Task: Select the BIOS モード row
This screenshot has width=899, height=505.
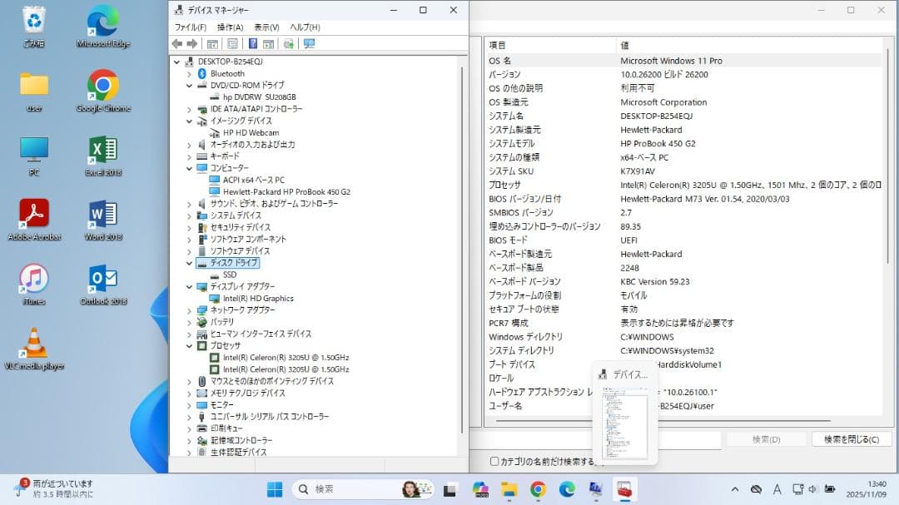Action: pos(683,240)
